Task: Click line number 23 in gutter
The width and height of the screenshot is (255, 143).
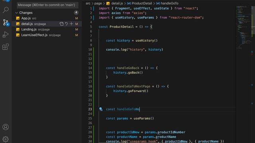Action: (x=90, y=109)
